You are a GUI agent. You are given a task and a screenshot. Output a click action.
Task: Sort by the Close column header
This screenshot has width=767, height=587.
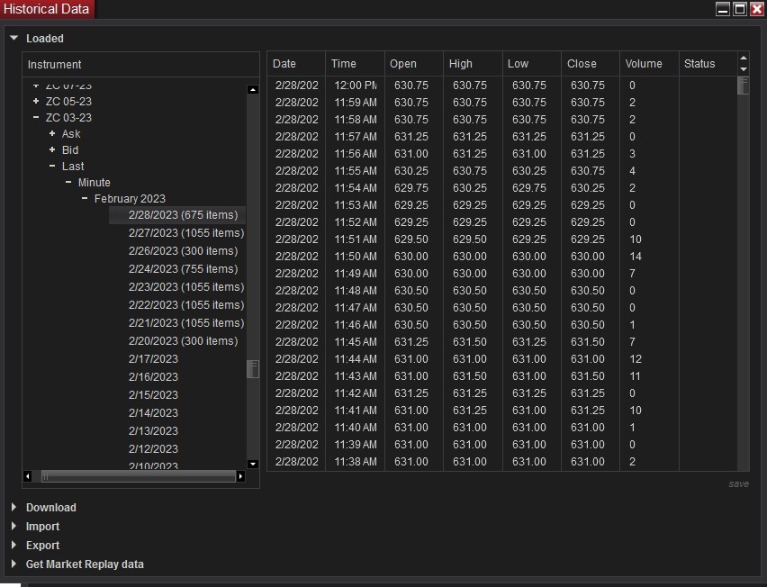point(591,64)
